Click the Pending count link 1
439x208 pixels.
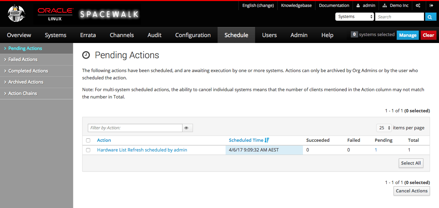click(376, 150)
